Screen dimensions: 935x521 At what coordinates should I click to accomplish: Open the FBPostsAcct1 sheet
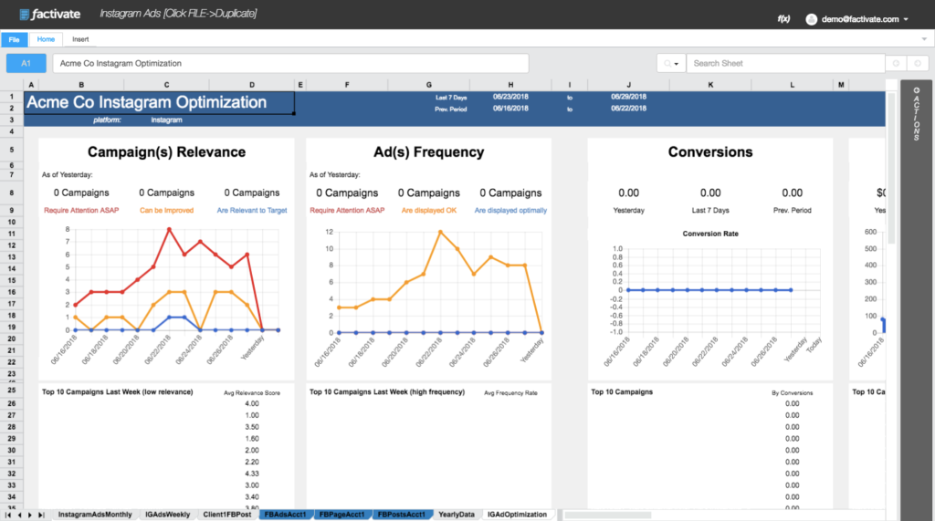(x=402, y=515)
